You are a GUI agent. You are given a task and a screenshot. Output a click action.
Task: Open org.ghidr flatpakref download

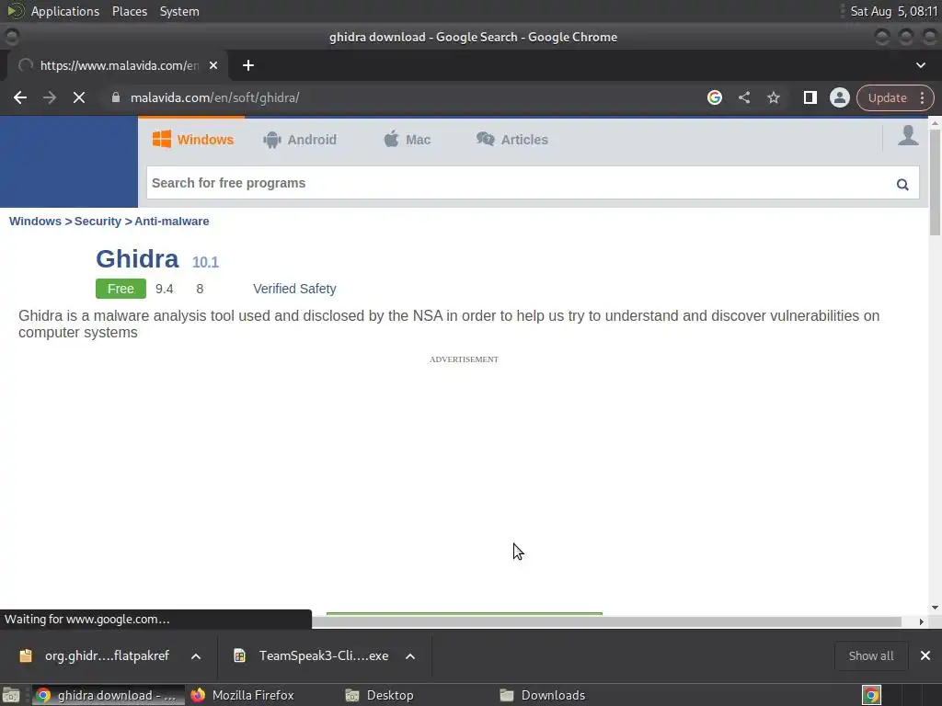tap(96, 655)
